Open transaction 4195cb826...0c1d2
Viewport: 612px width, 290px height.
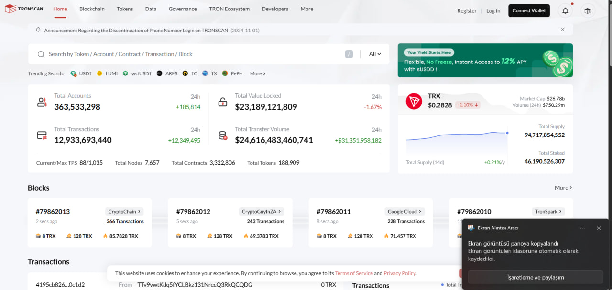tap(60, 285)
